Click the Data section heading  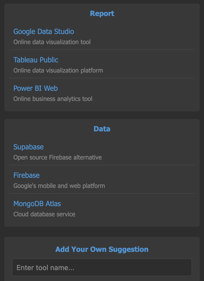click(102, 129)
